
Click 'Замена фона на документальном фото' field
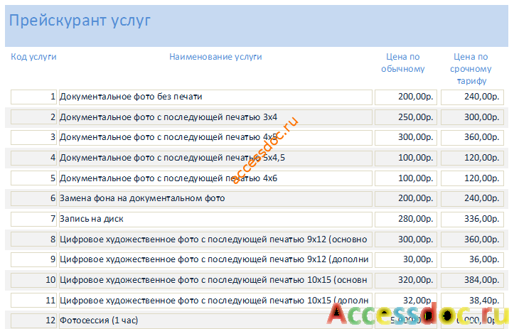[x=215, y=198]
